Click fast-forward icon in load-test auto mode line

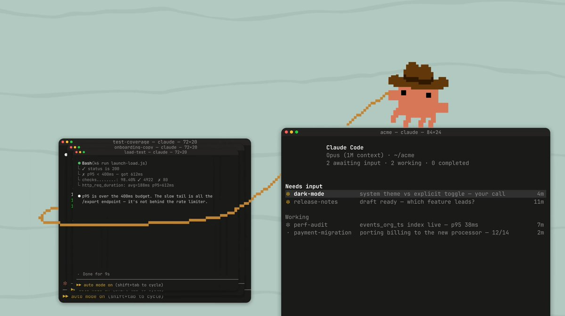pos(78,285)
